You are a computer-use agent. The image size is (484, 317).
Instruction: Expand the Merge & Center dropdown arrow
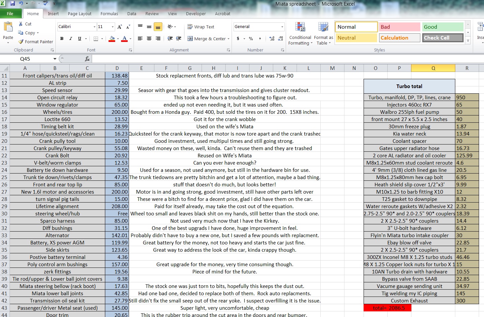[229, 39]
